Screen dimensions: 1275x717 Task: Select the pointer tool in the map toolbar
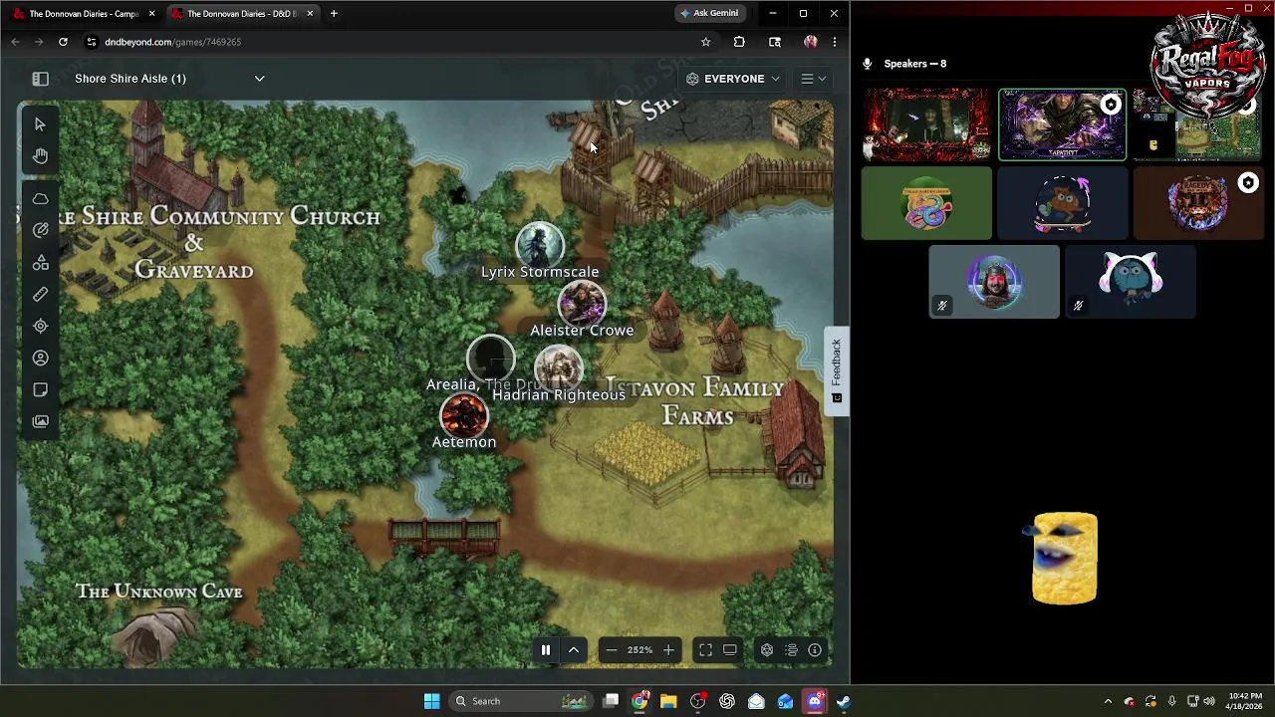tap(40, 124)
